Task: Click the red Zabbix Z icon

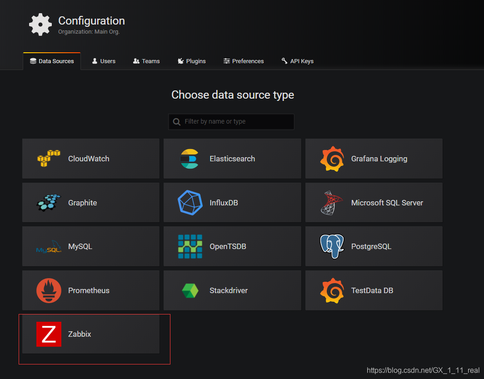Action: coord(49,334)
